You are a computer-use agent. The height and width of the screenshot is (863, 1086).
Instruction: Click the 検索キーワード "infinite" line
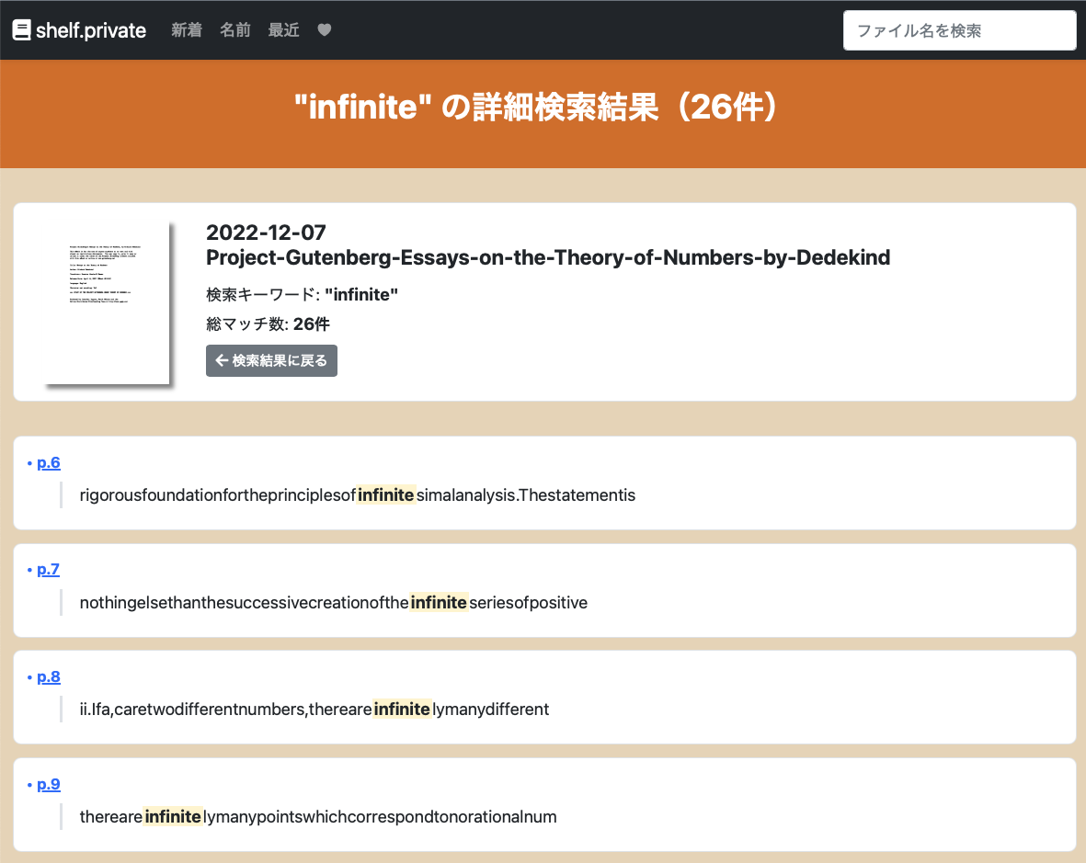pyautogui.click(x=302, y=295)
